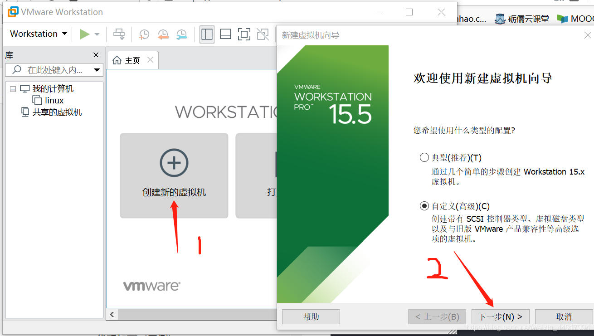
Task: Open the library search dropdown arrow
Action: tap(97, 70)
